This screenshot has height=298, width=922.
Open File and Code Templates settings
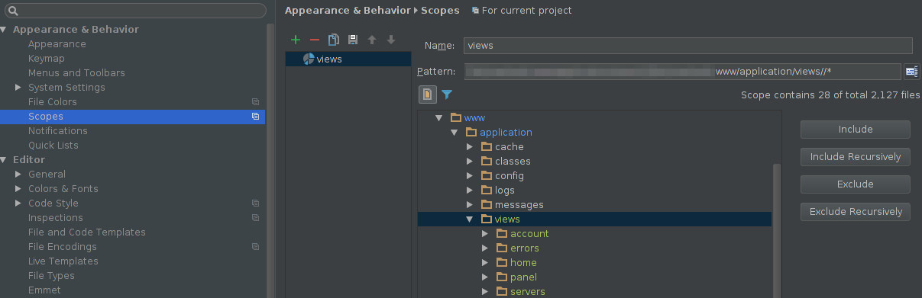87,232
